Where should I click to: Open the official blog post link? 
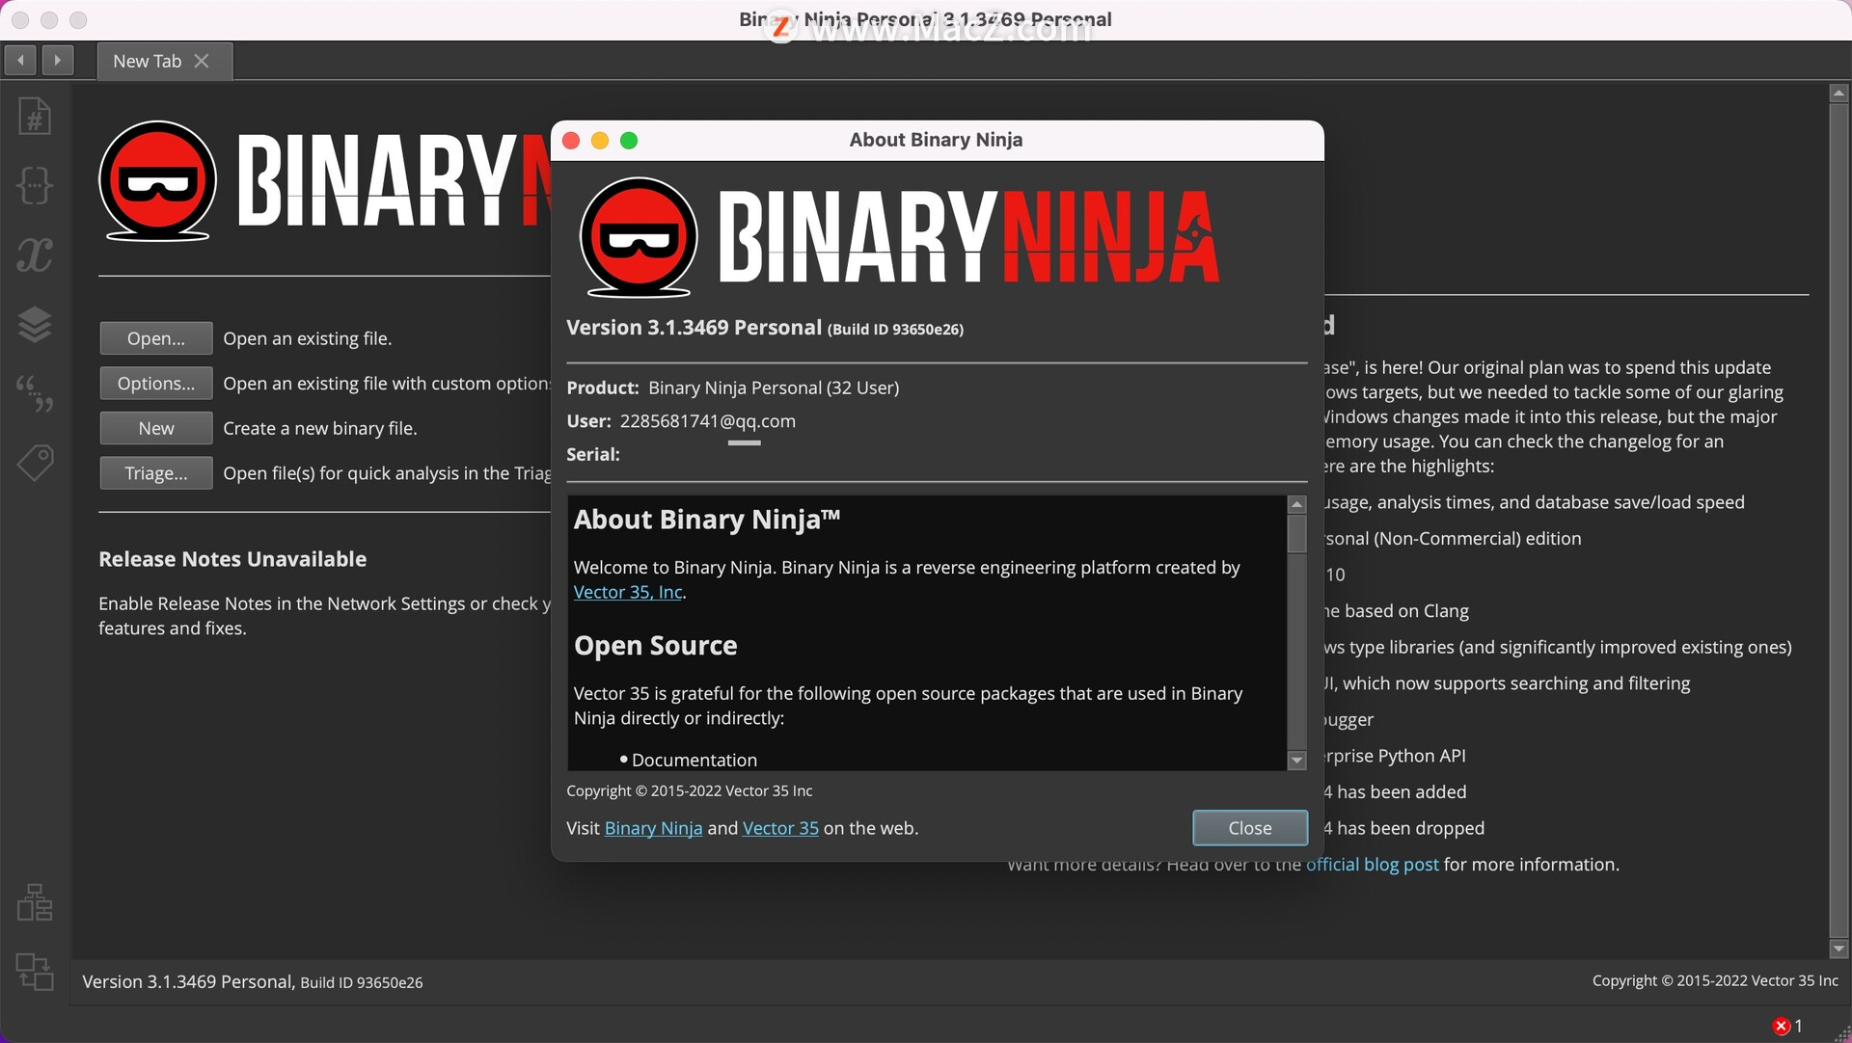pos(1372,865)
